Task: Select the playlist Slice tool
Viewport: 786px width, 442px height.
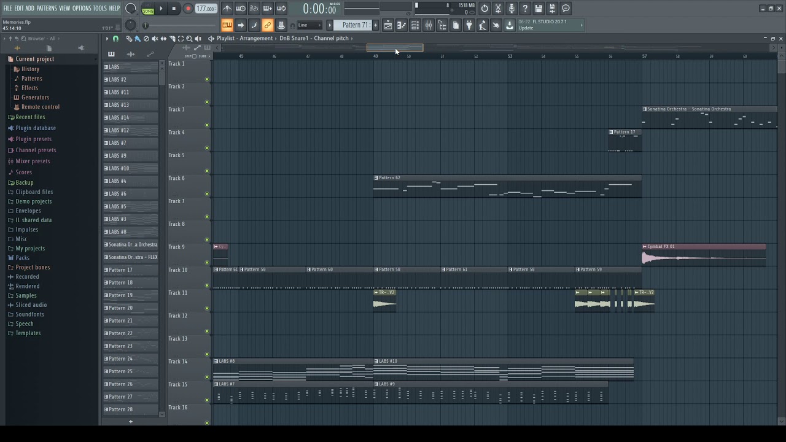Action: tap(172, 39)
